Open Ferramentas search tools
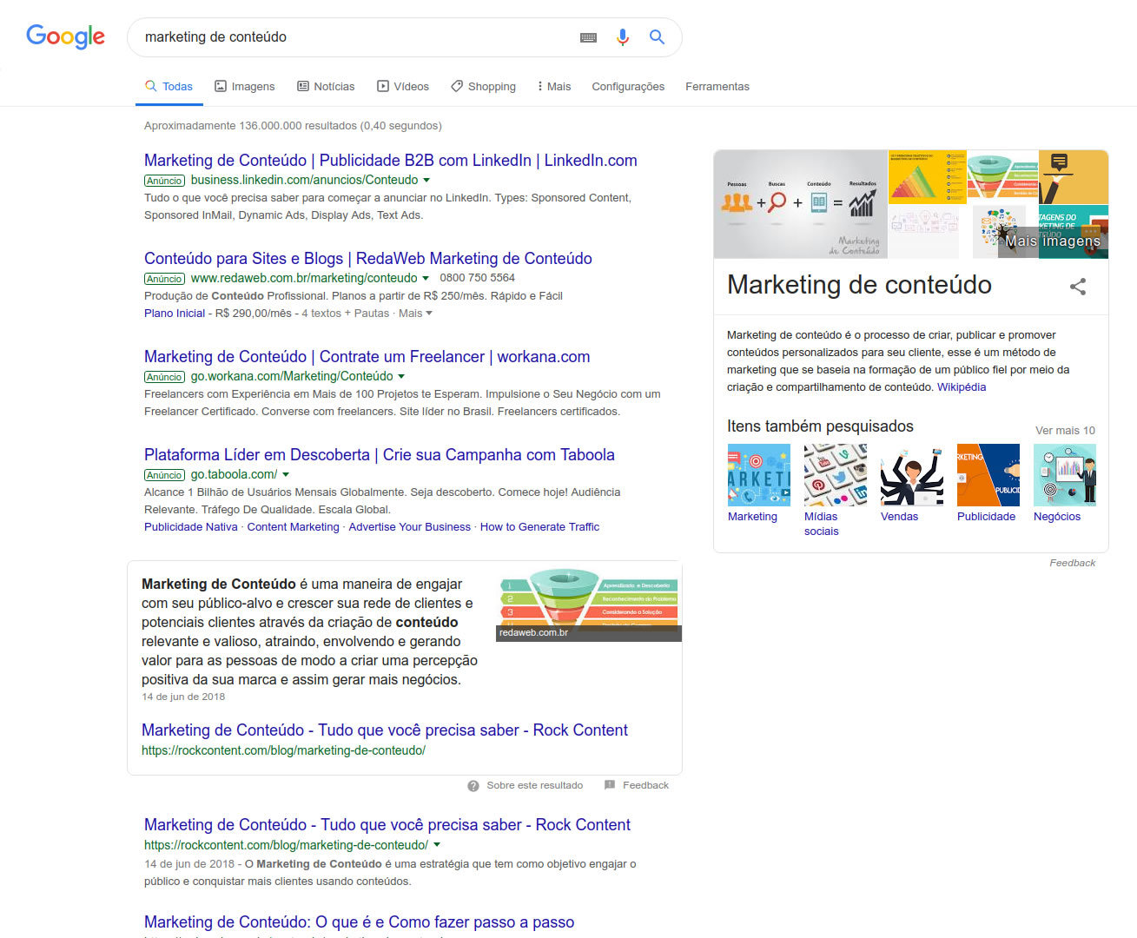Screen dimensions: 1137x938 (x=717, y=87)
